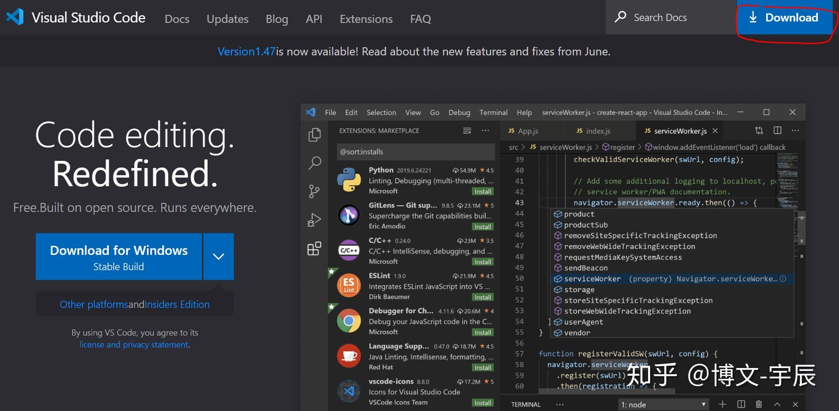Click the trash icon in terminal panel
Screen dimensions: 839x411
point(759,404)
